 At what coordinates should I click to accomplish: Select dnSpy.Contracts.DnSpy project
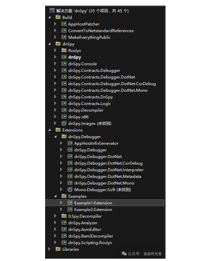click(x=91, y=97)
